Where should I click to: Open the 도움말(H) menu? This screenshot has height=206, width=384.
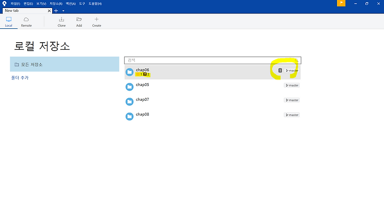(95, 4)
